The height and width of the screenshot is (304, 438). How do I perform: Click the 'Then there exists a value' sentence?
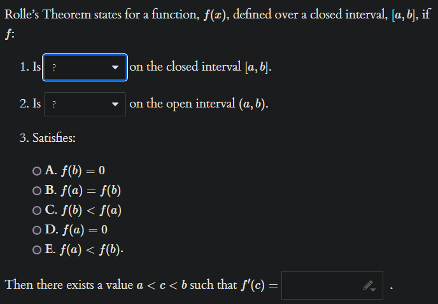[x=69, y=285]
